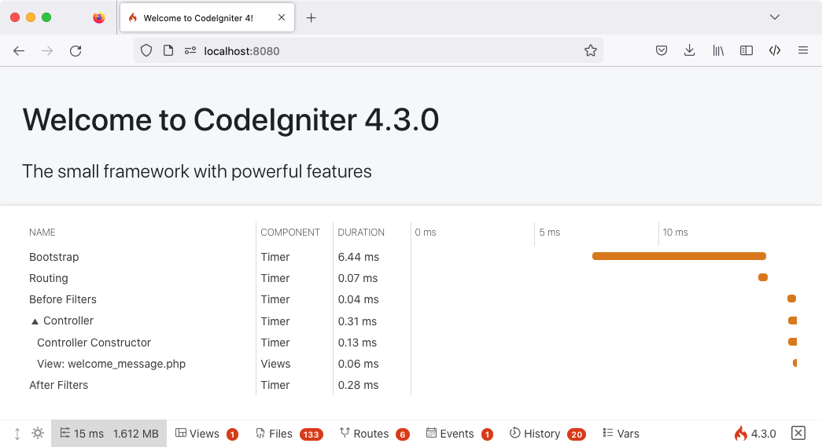Viewport: 822px width, 447px height.
Task: Click the Bootstrap timeline duration bar
Action: (x=678, y=256)
